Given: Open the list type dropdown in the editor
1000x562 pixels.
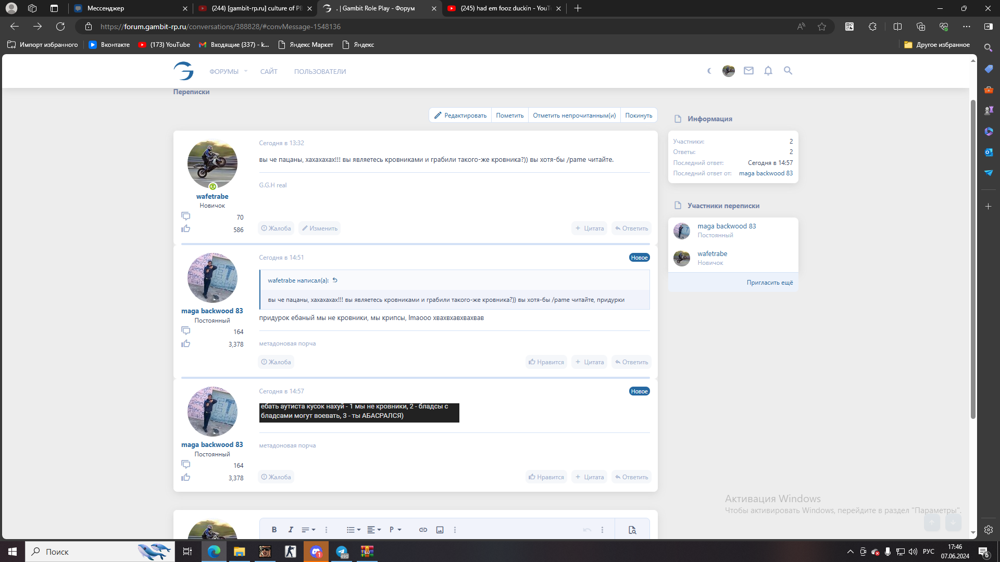Looking at the screenshot, I should 354,530.
